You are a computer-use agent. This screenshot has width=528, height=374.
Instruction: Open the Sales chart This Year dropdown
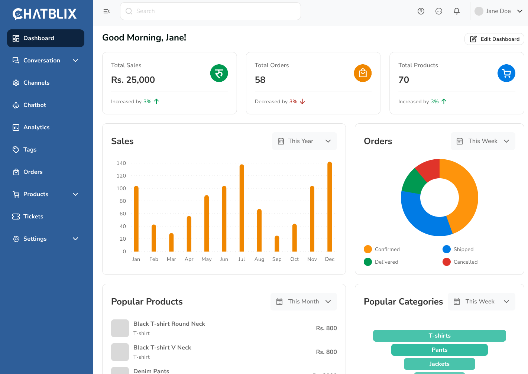tap(304, 141)
